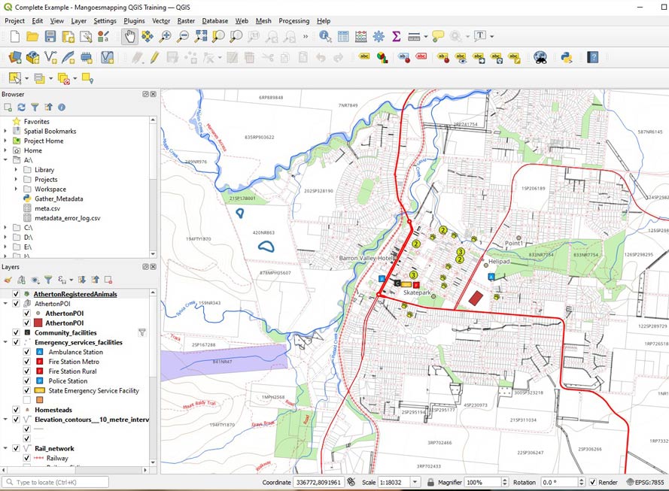Save the project with the floppy disk icon
Viewport: 669px width, 491px height.
coord(50,37)
